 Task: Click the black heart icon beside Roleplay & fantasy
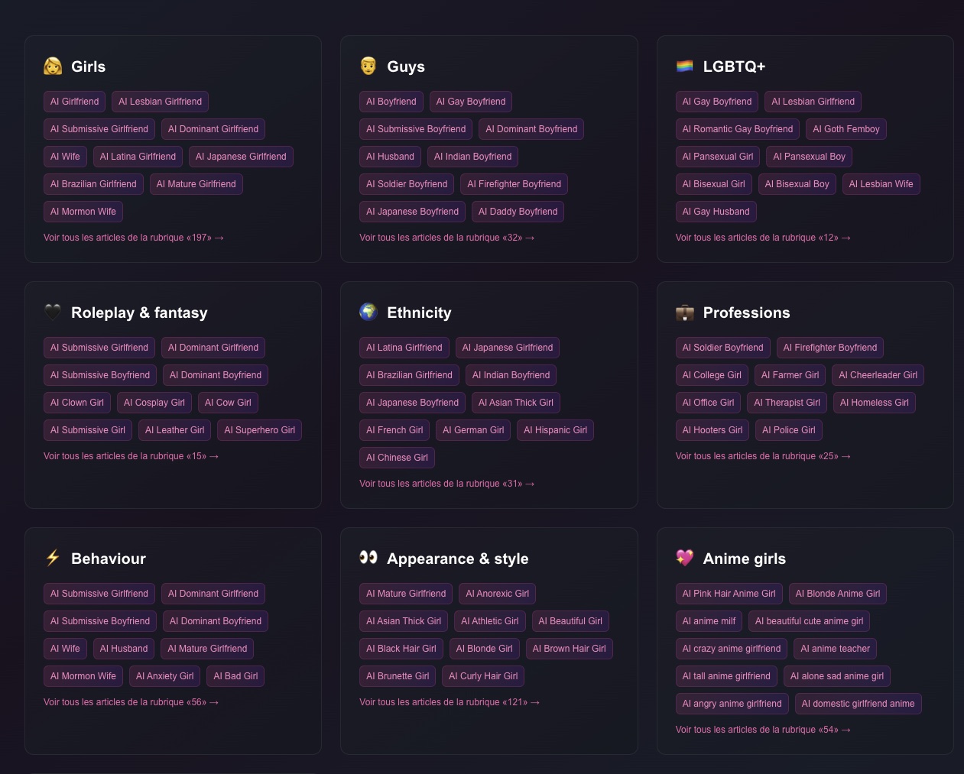click(x=53, y=313)
